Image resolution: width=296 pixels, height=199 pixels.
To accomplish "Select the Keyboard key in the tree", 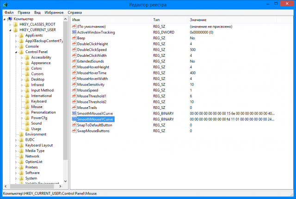I will (x=39, y=101).
